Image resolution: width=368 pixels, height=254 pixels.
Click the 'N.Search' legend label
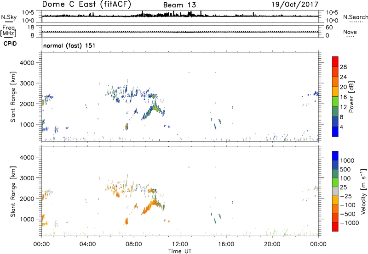tap(355, 17)
